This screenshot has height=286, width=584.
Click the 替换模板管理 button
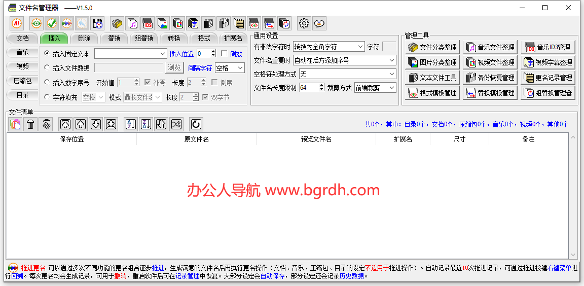click(490, 93)
